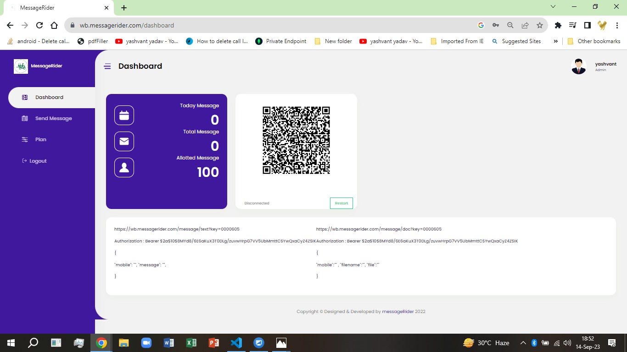The width and height of the screenshot is (627, 352).
Task: Open the android - Delete cal... bookmark
Action: 38,41
